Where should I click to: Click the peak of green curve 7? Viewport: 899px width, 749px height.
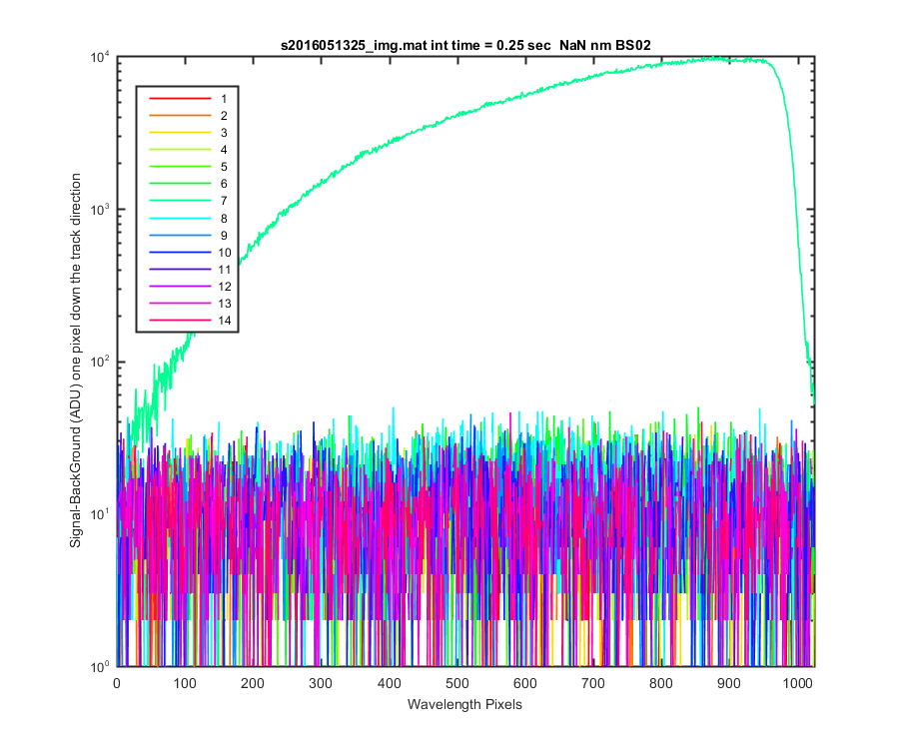716,58
